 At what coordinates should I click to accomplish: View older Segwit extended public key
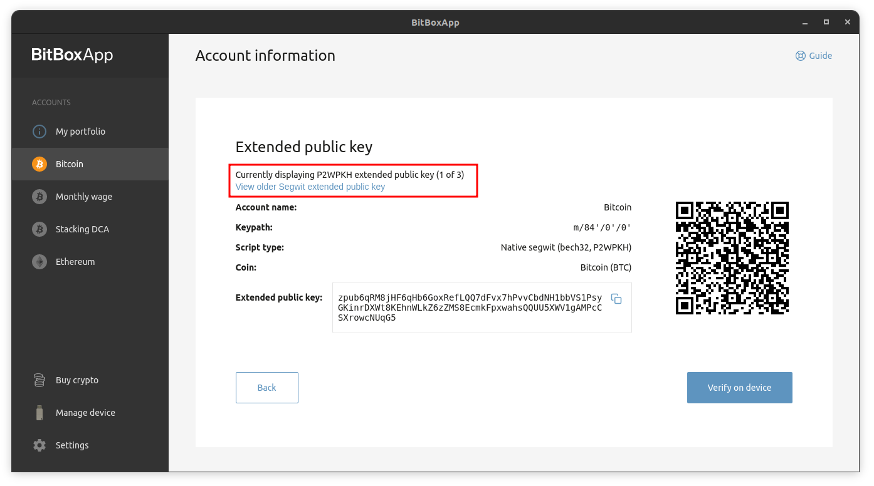coord(310,187)
